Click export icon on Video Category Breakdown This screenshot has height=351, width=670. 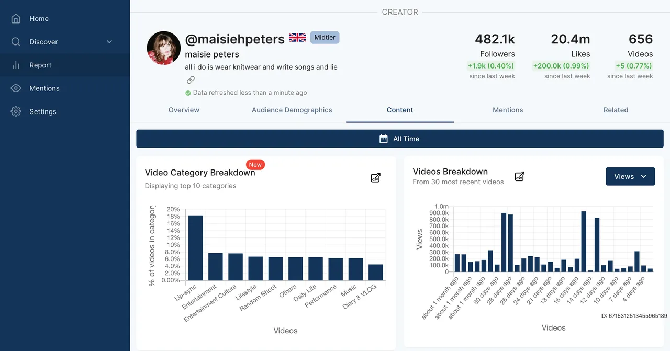375,178
